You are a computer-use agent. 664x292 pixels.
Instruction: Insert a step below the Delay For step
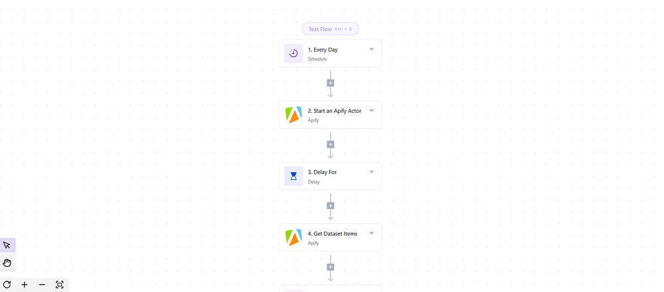point(331,206)
